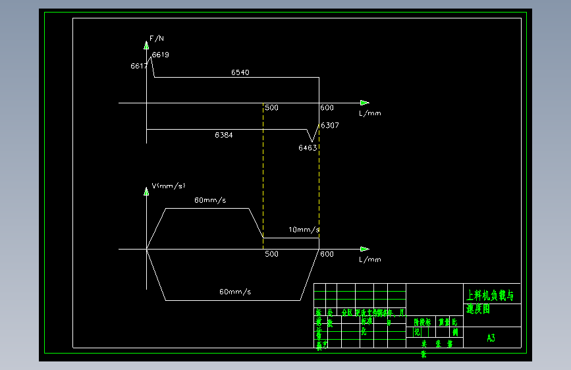Click the green arrowhead of the velocity L/mm axis

364,249
